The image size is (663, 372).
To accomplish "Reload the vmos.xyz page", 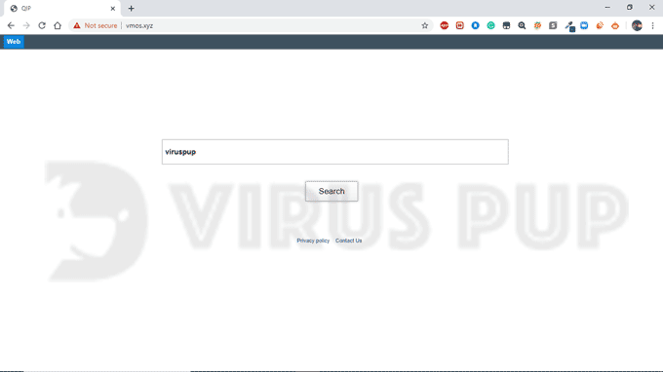I will [42, 25].
